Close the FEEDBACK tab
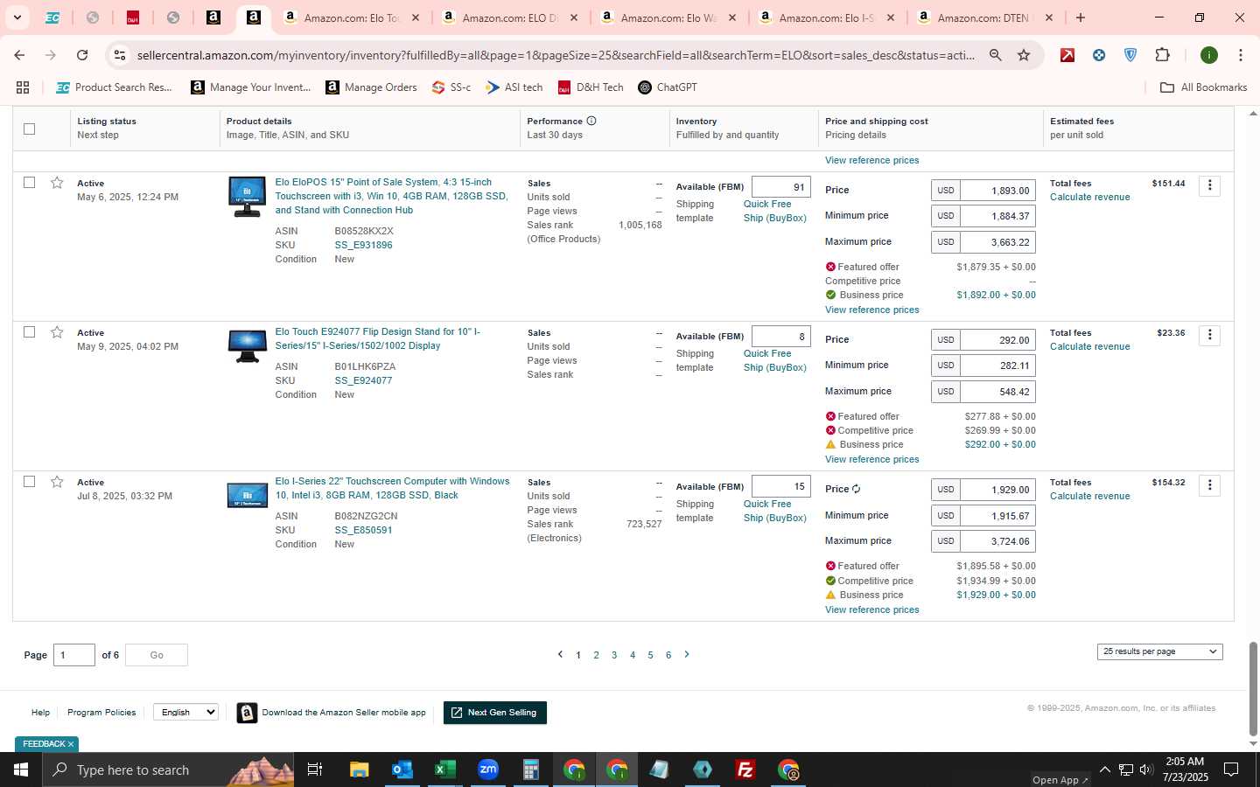Viewport: 1260px width, 787px height. click(71, 744)
